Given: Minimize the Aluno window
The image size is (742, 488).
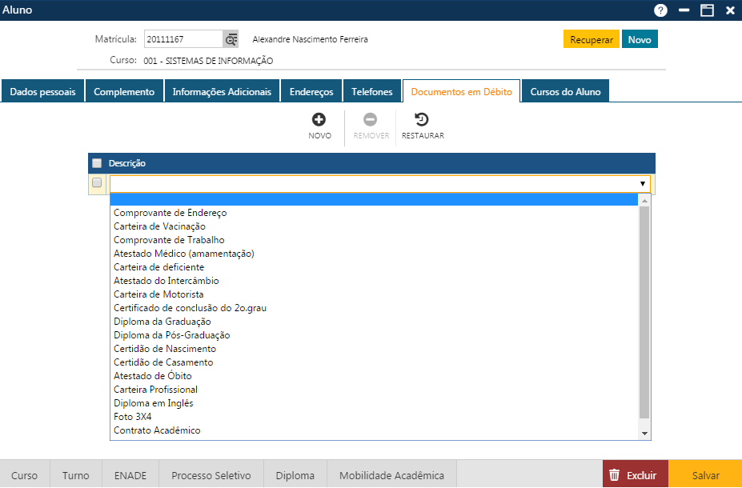Looking at the screenshot, I should (684, 10).
